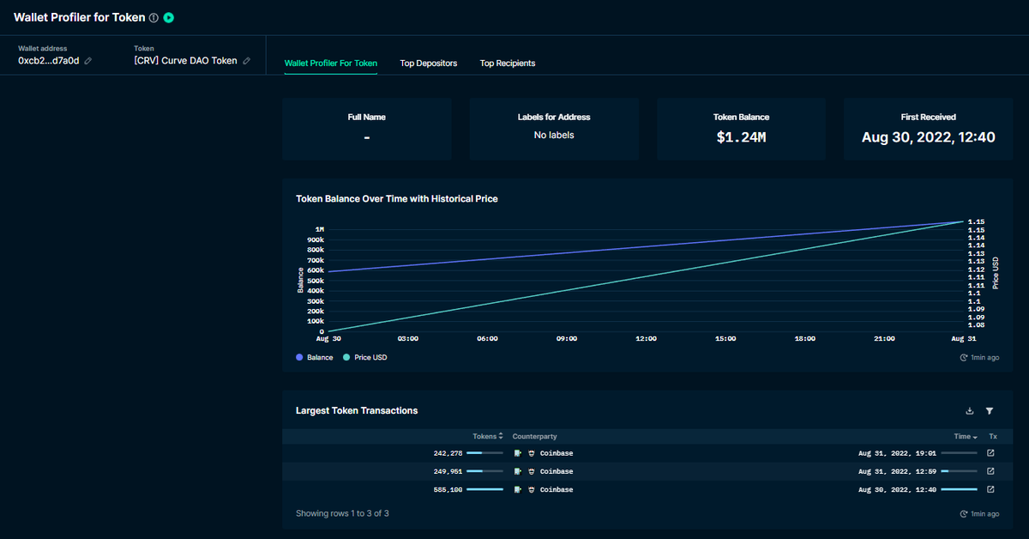Click the token bar next to 585,100

tap(484, 489)
